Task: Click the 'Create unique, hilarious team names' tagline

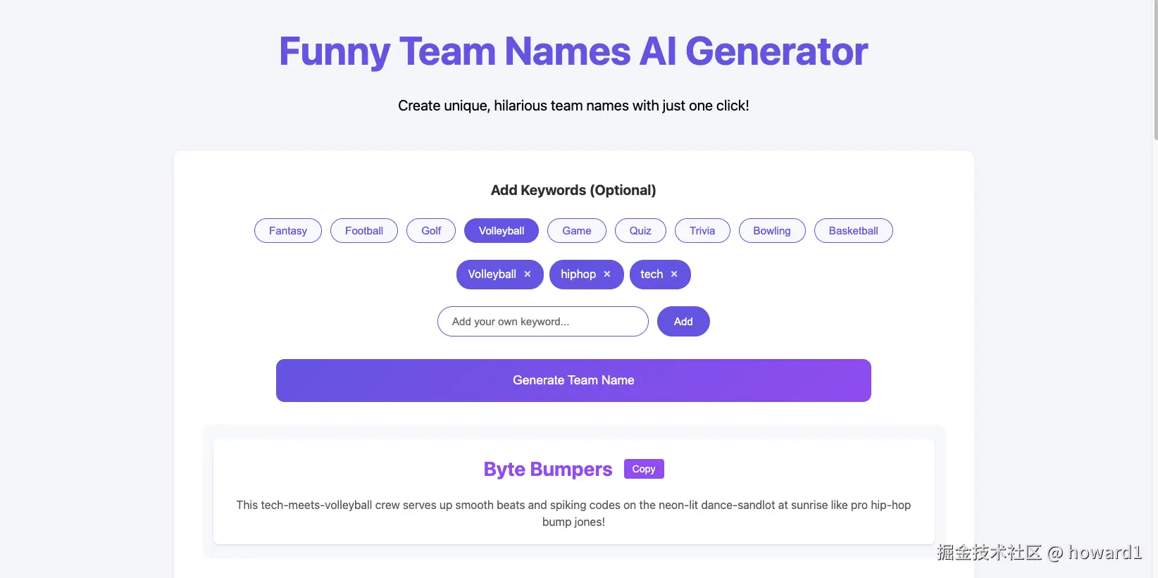Action: pos(573,106)
